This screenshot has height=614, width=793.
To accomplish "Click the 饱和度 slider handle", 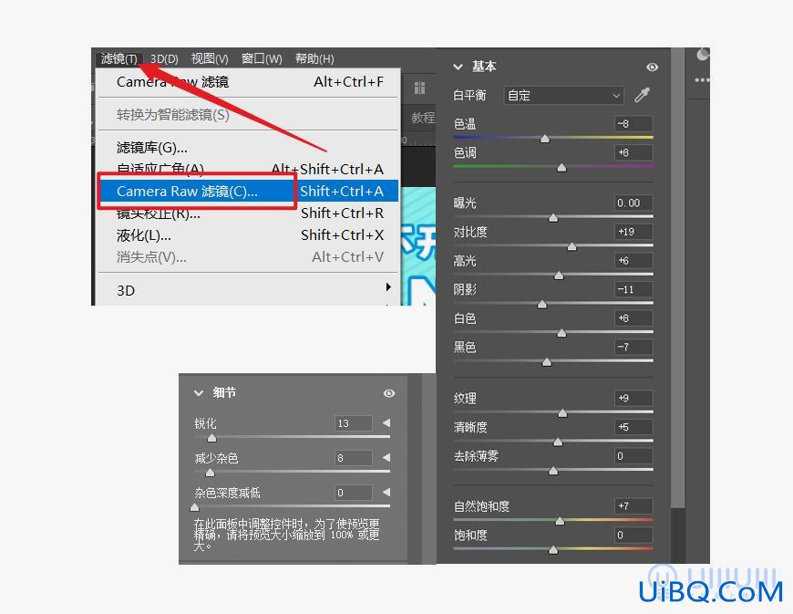I will 553,550.
